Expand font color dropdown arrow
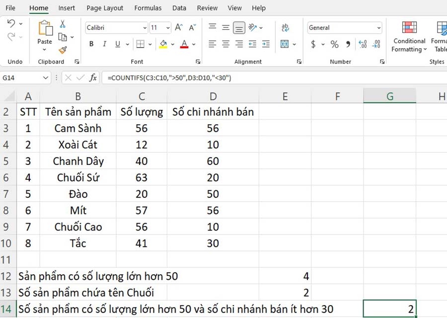The height and width of the screenshot is (318, 447). (194, 44)
